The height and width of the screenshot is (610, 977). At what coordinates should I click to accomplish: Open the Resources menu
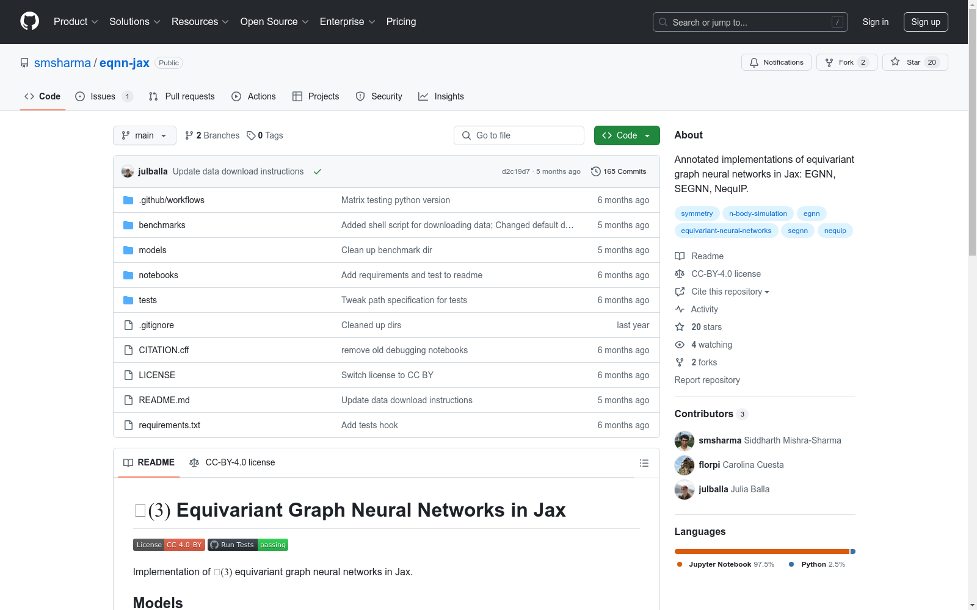[200, 22]
